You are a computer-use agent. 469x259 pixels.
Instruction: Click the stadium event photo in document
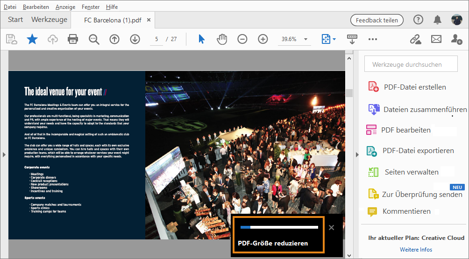[245, 155]
